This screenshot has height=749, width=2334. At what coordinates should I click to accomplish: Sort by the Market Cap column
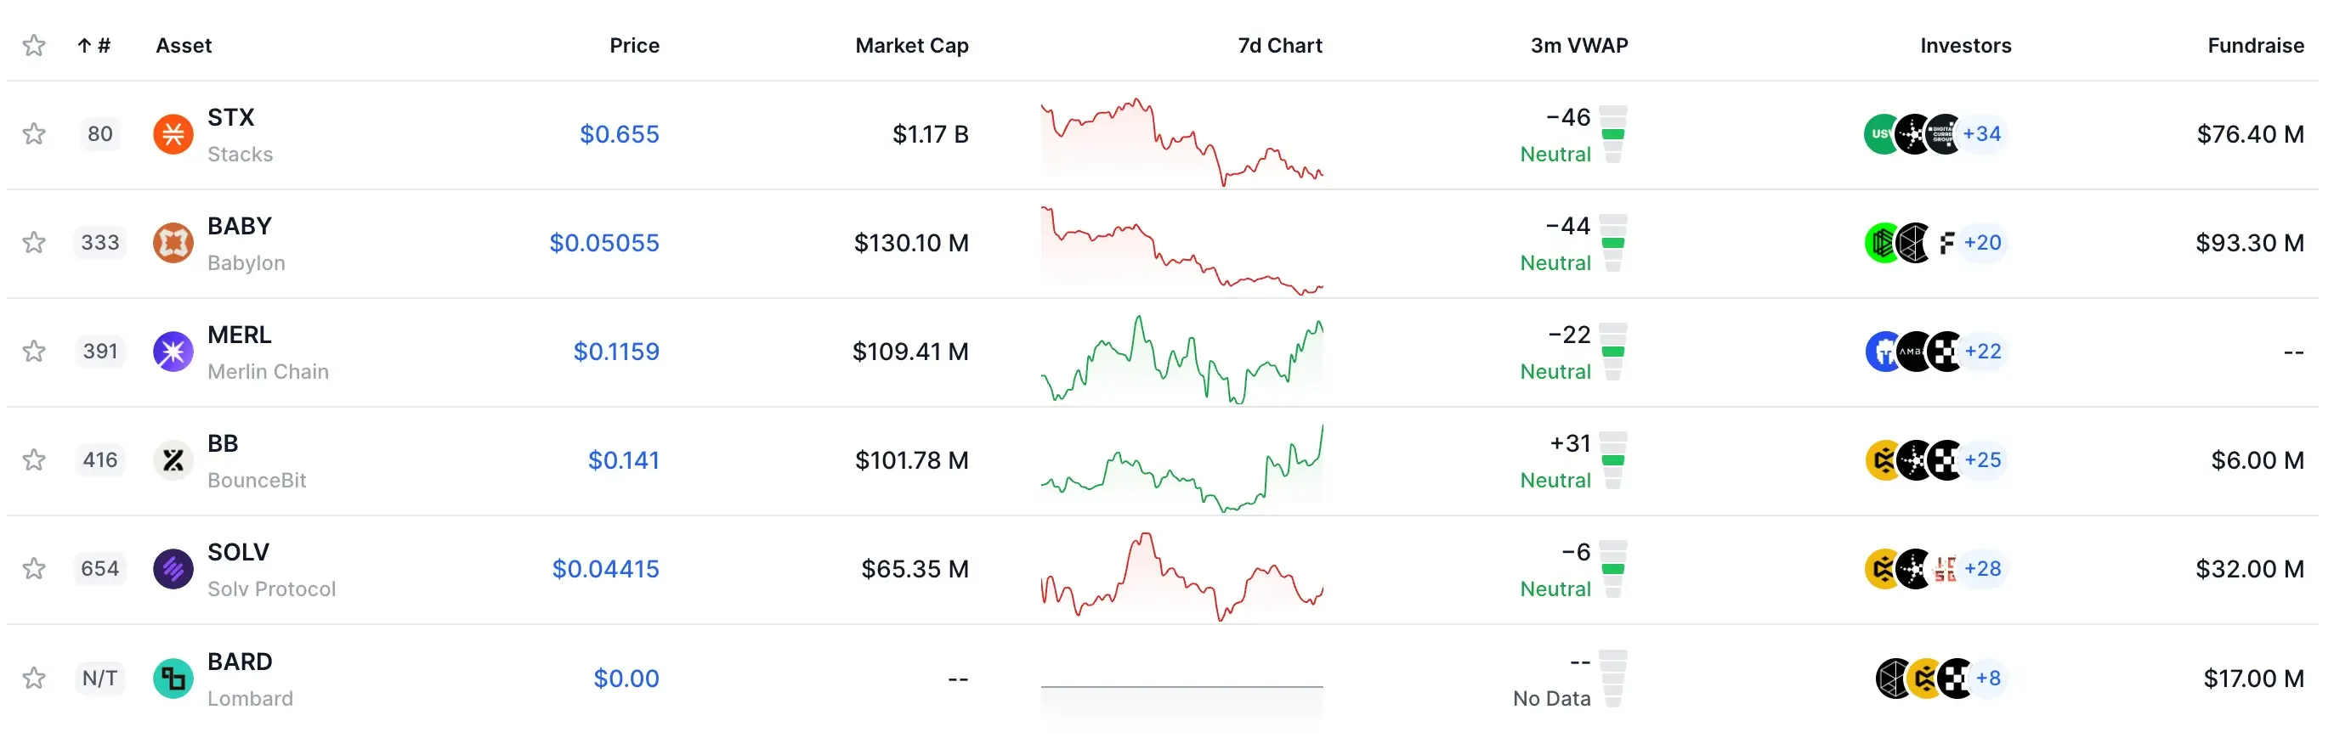(911, 45)
